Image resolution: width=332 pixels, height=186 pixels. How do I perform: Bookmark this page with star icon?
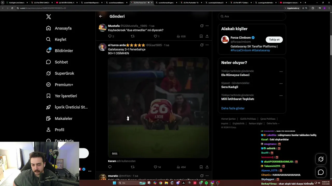tap(303, 8)
